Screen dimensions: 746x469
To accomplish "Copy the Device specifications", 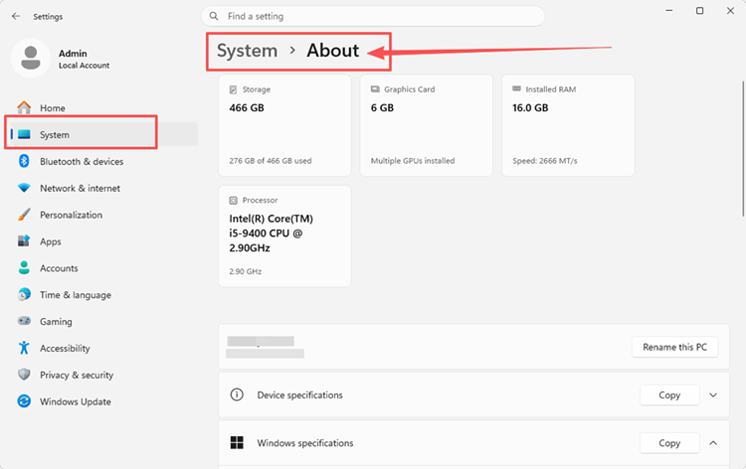I will click(669, 394).
